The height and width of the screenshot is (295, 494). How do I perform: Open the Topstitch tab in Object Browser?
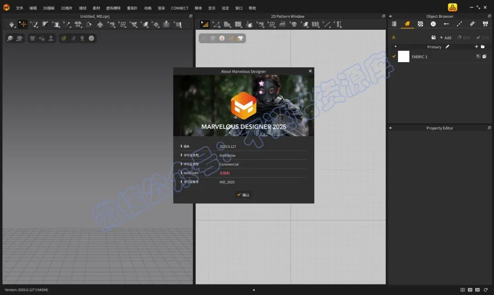[459, 24]
